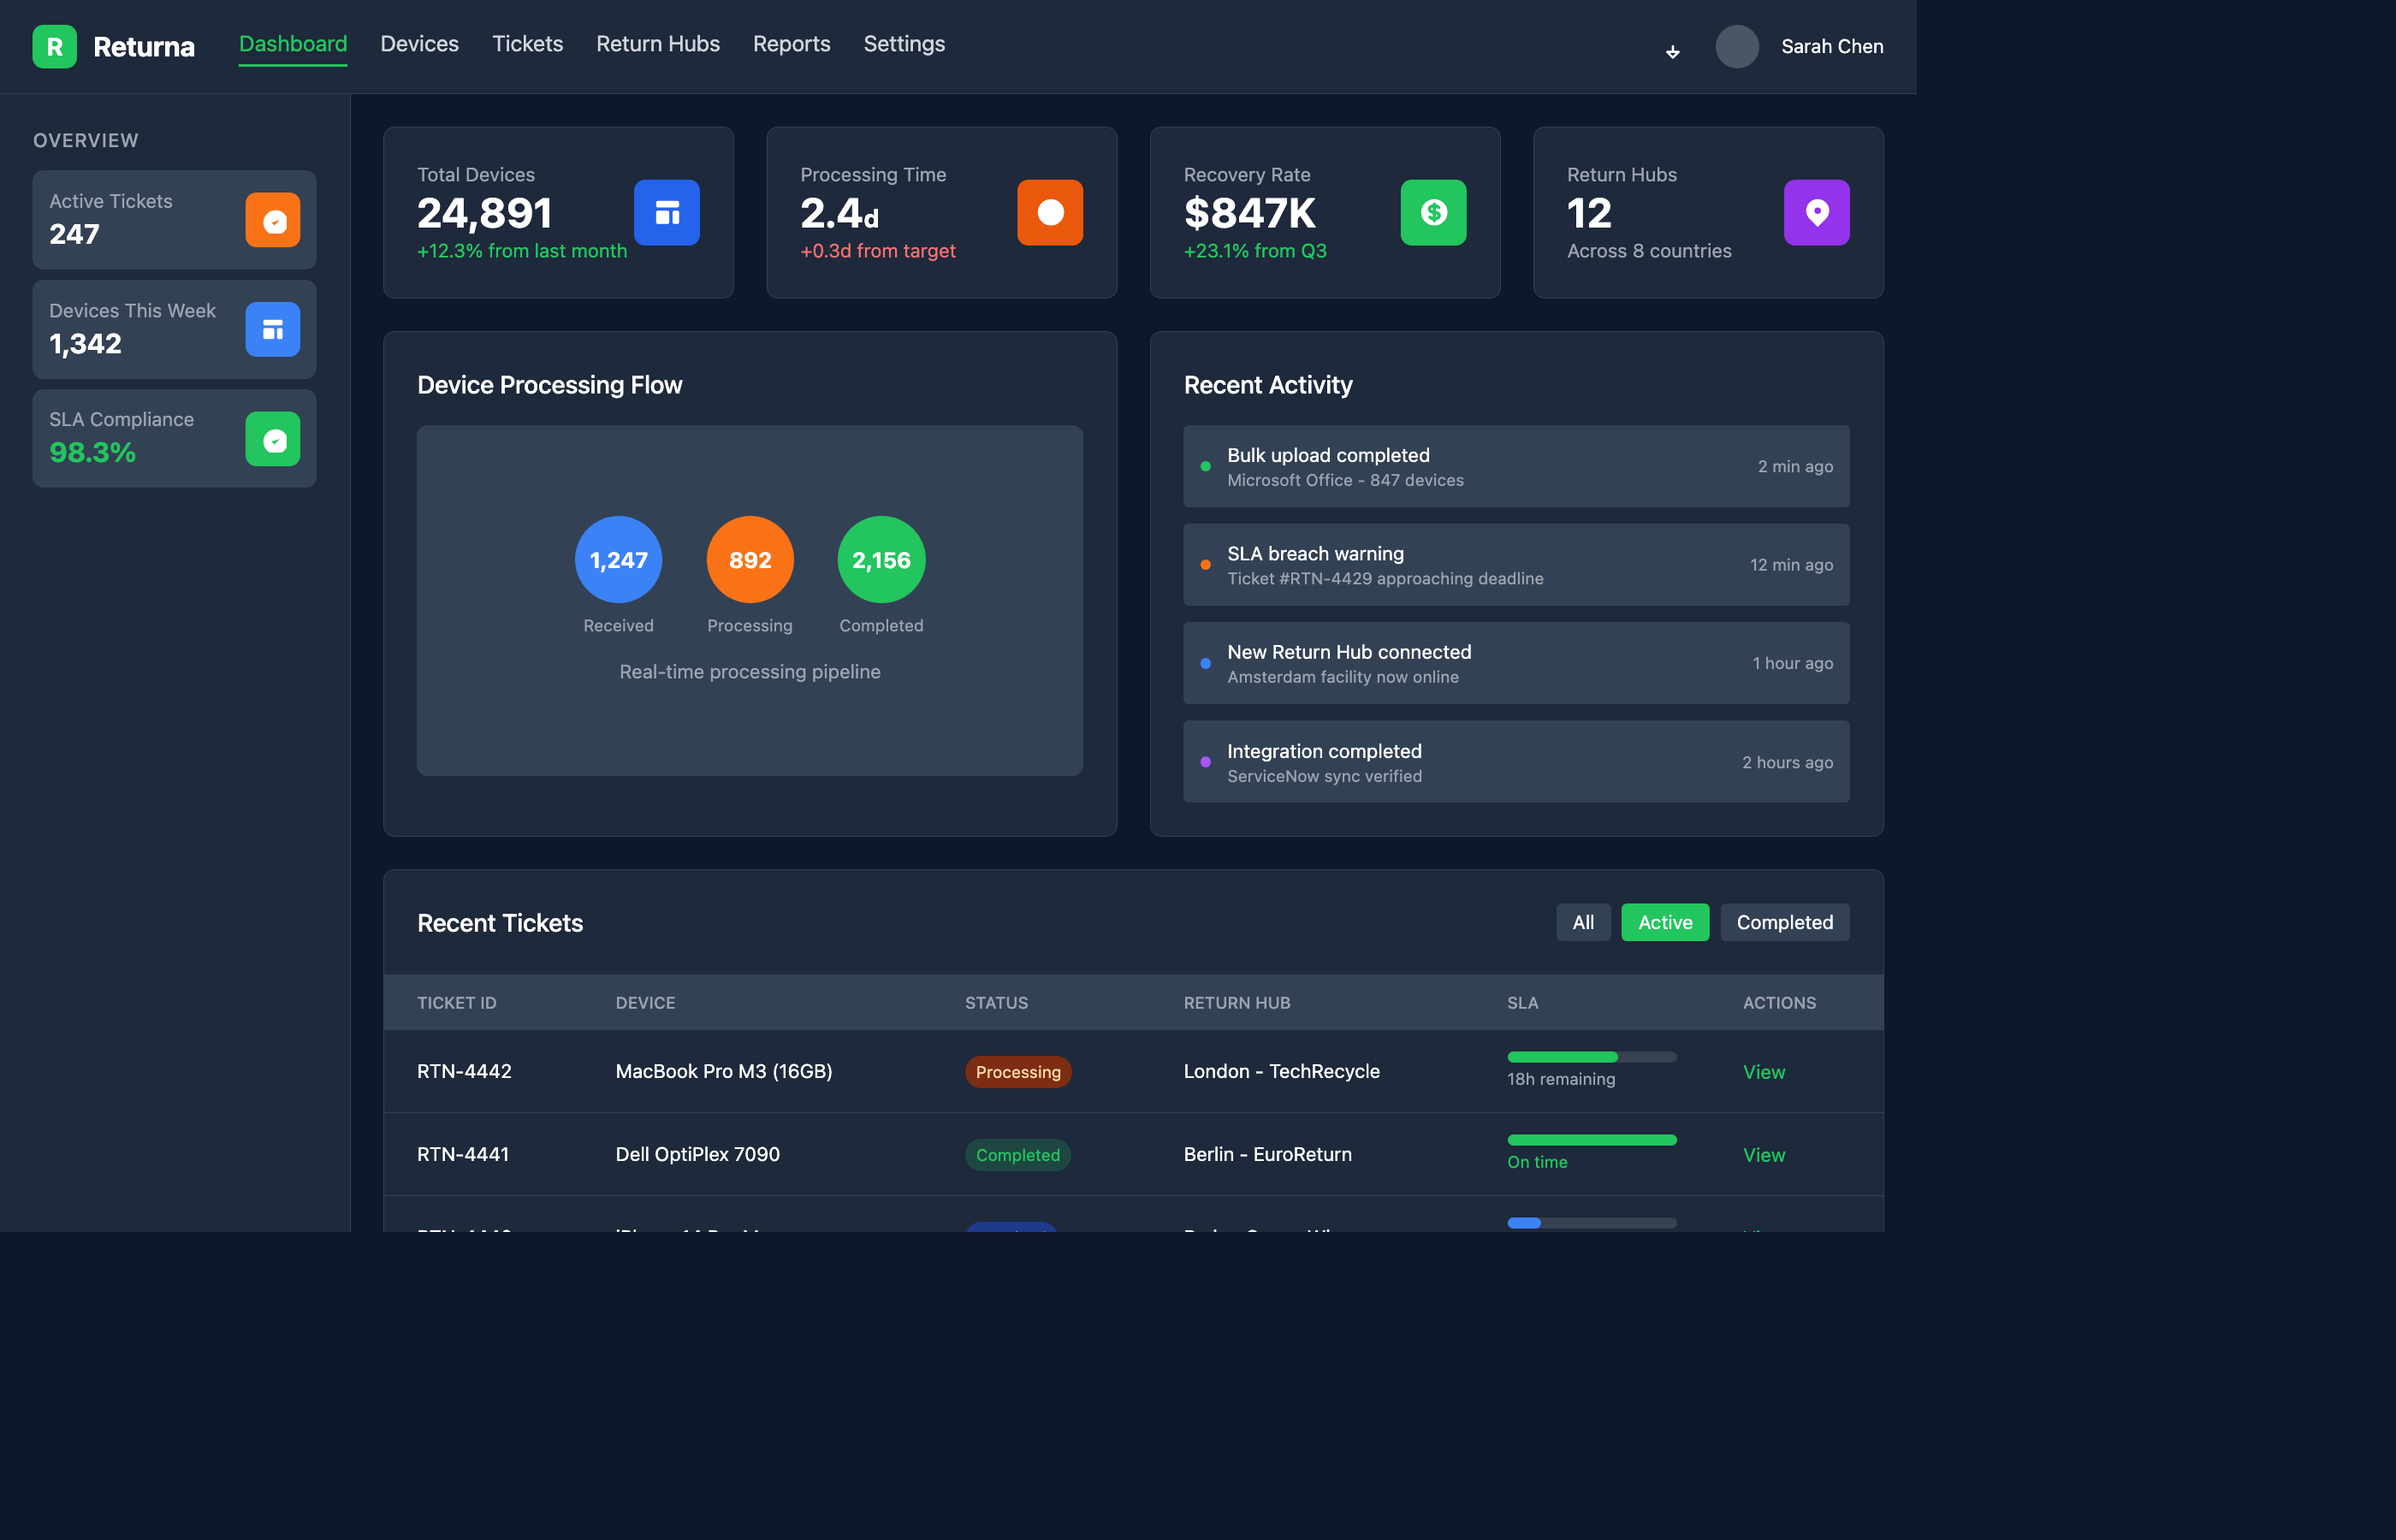Click the Returna logo

pos(115,46)
